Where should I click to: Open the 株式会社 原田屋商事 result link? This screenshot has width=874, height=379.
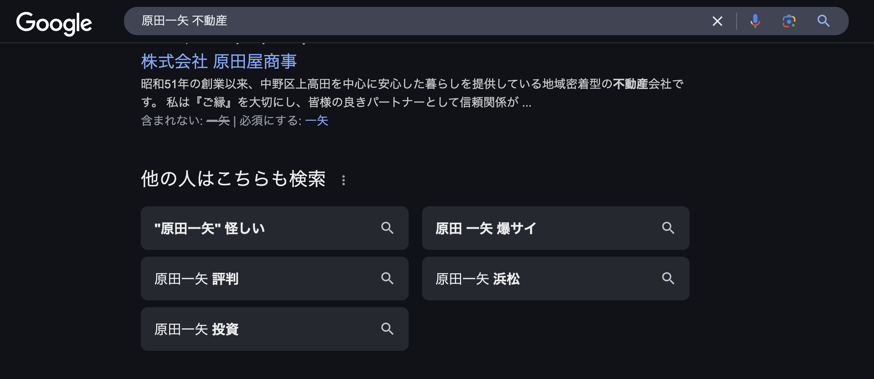[219, 62]
